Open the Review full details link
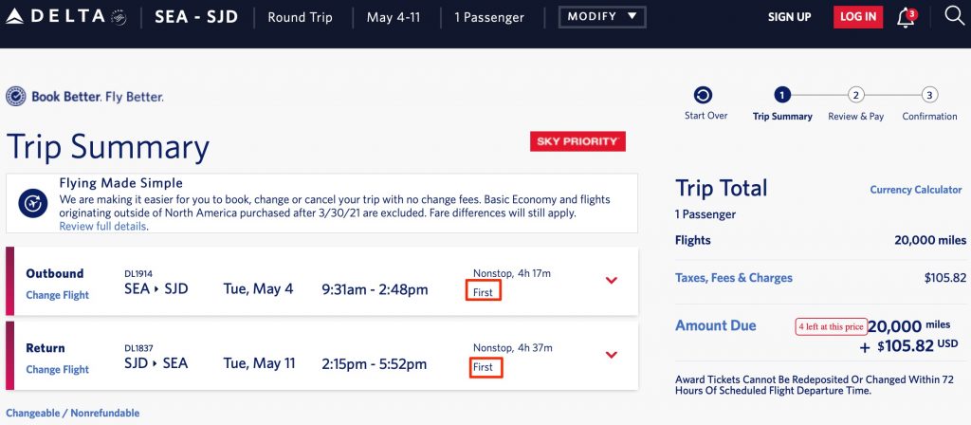This screenshot has width=971, height=425. [x=102, y=227]
